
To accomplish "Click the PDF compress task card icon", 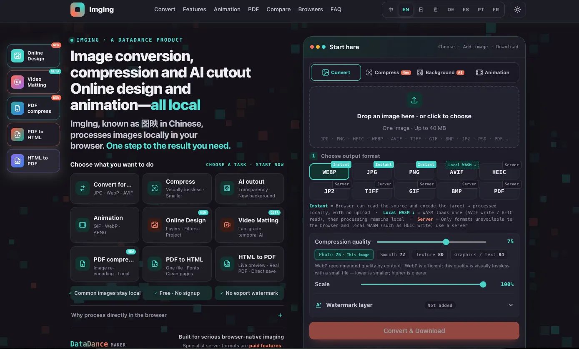I will tap(83, 264).
